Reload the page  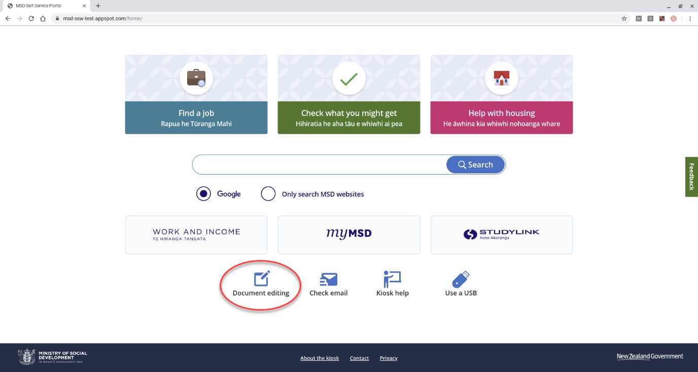[31, 18]
